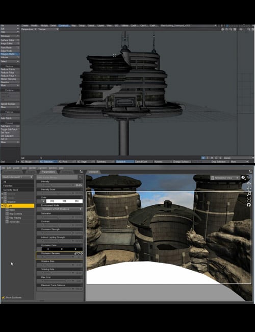Click the Speed Boolean button
The image size is (255, 332).
pyautogui.click(x=10, y=104)
